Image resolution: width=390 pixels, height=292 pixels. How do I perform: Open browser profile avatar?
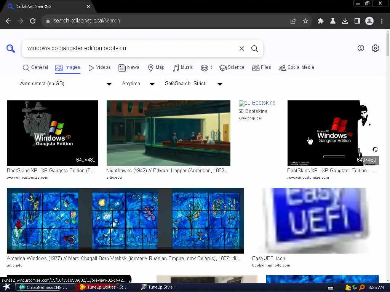(x=369, y=21)
